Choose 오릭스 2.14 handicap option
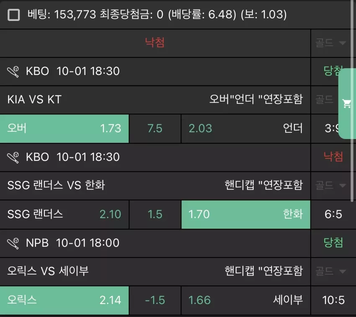The image size is (356, 317). (x=64, y=300)
